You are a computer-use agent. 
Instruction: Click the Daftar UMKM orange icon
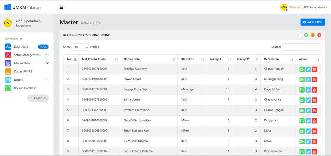coord(8,72)
